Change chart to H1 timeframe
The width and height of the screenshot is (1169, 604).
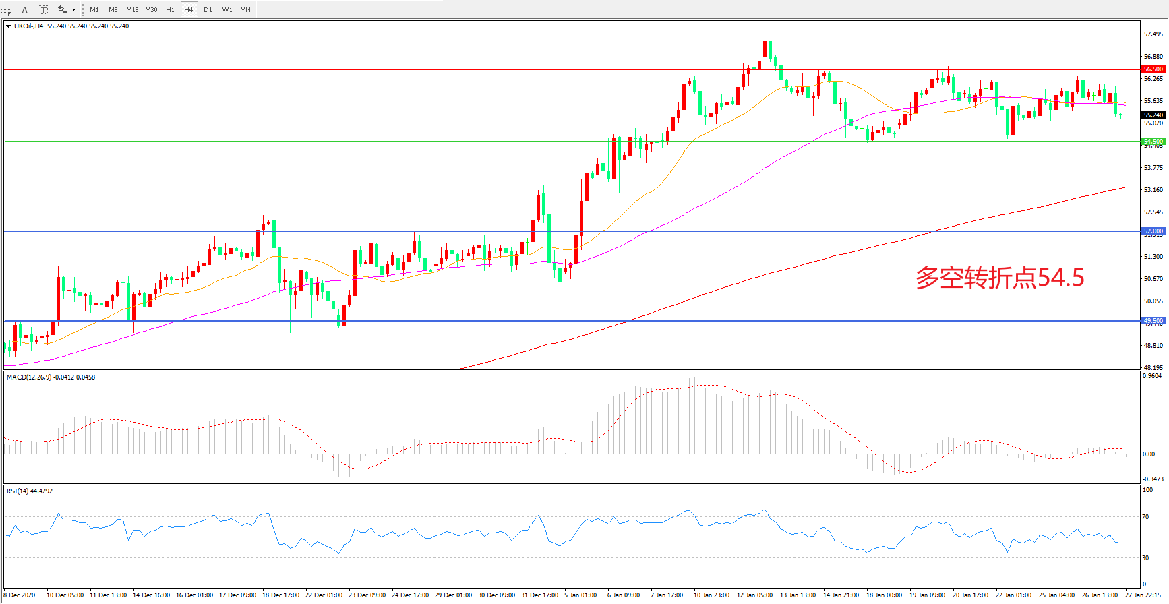click(x=170, y=9)
